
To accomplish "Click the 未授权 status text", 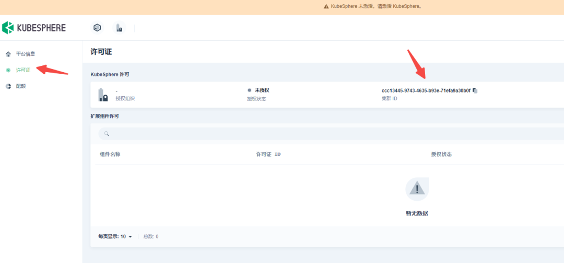I will point(262,90).
